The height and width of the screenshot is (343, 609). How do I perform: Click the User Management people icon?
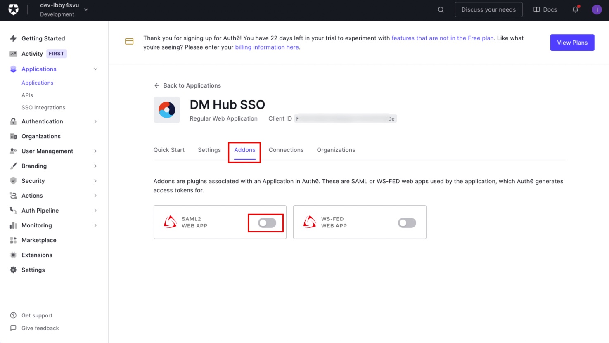tap(13, 151)
